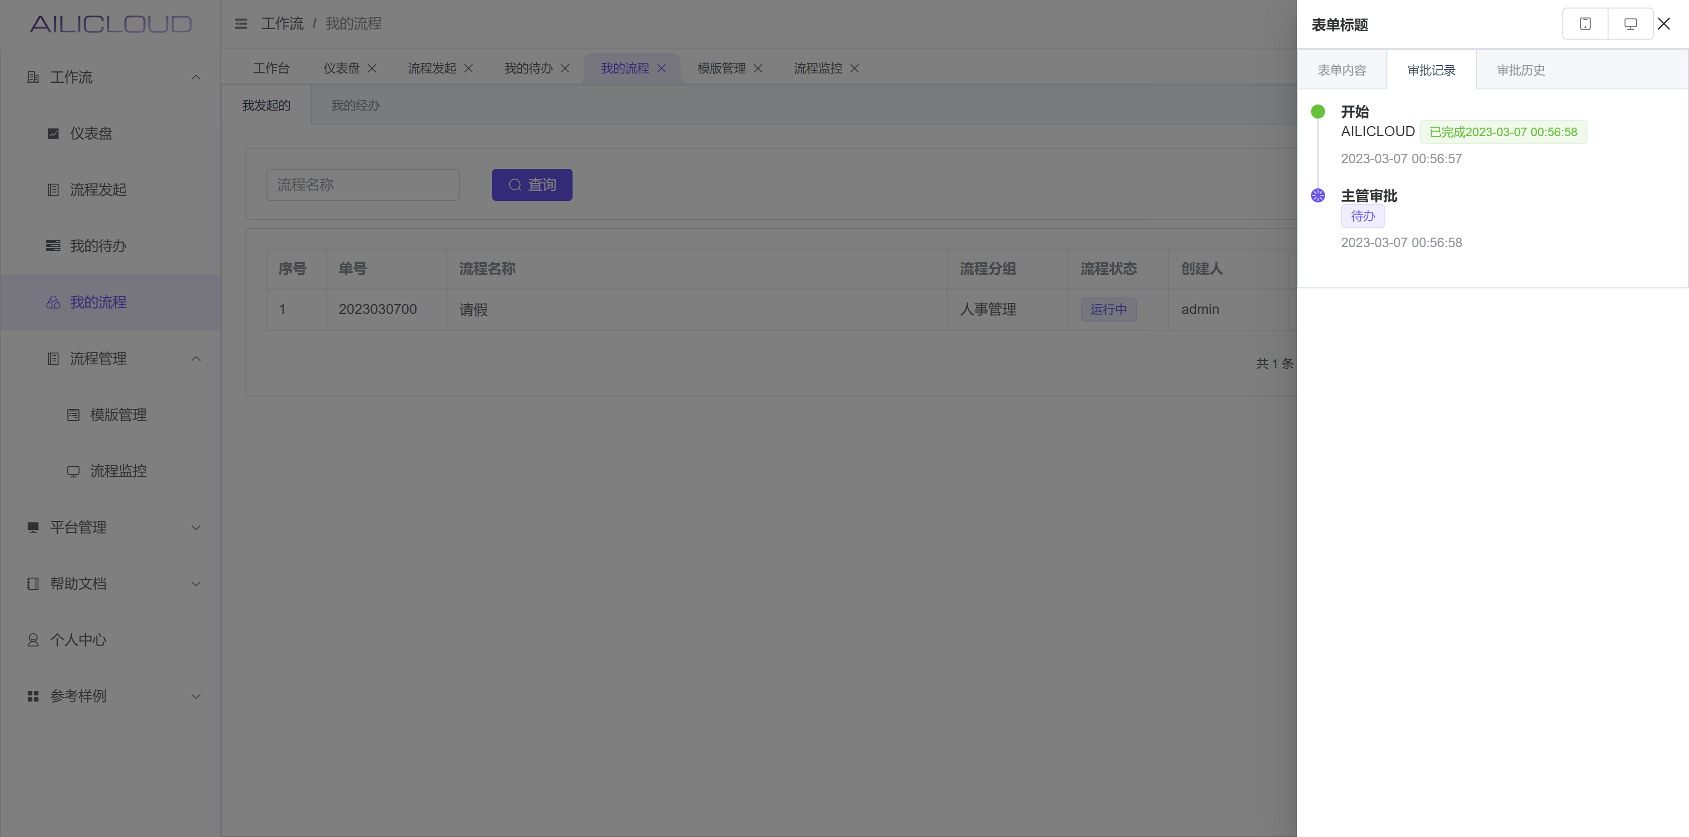Click the purple 主管审批 timeline node
This screenshot has width=1689, height=837.
(x=1318, y=195)
